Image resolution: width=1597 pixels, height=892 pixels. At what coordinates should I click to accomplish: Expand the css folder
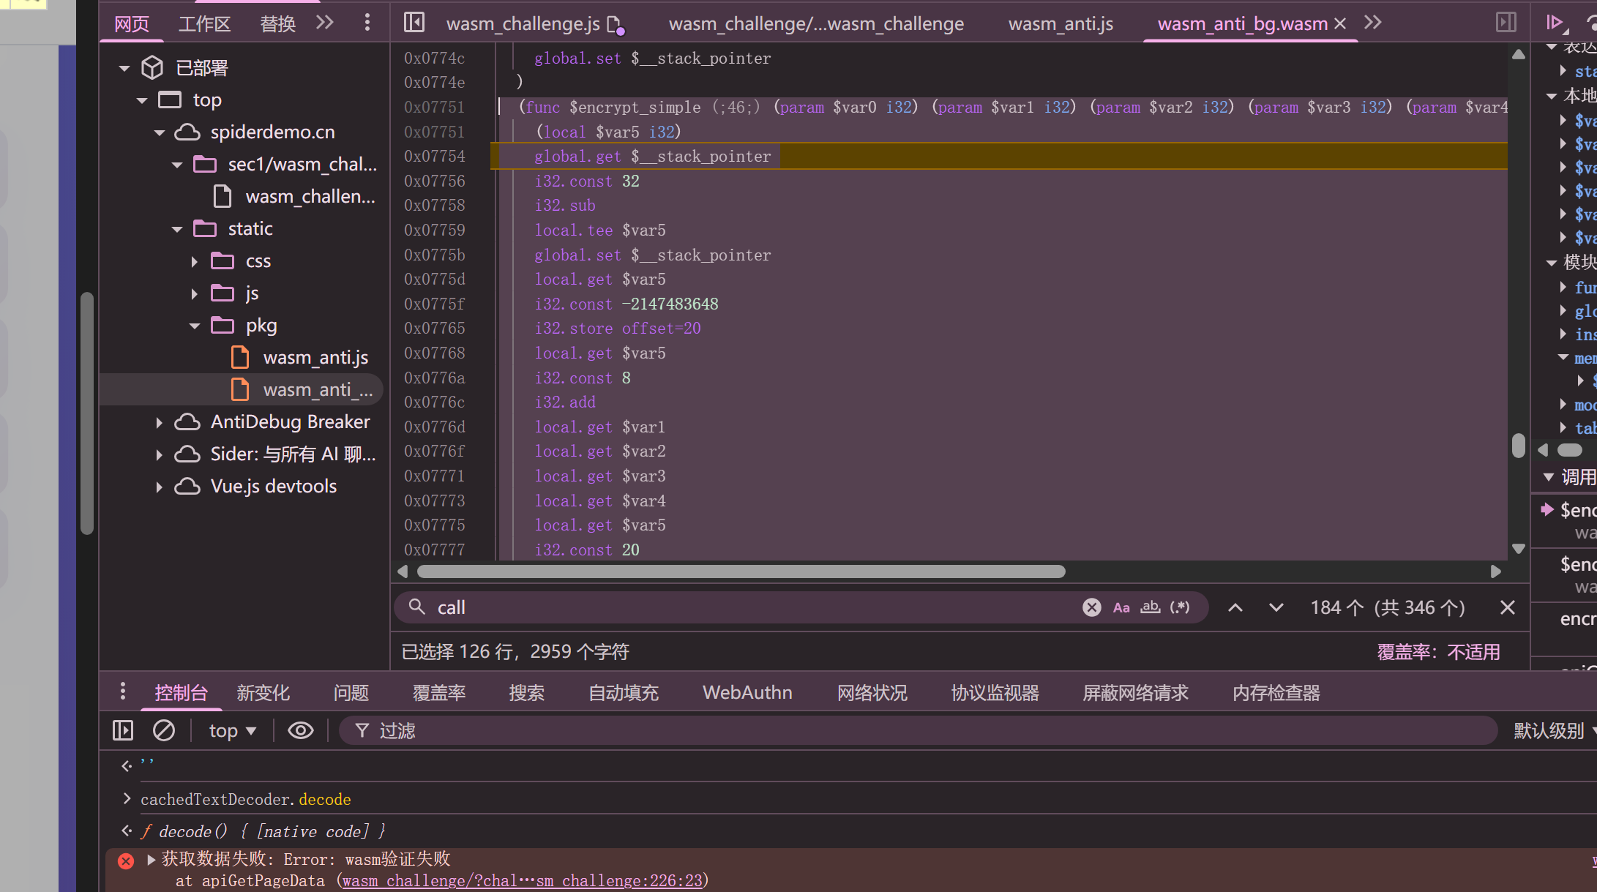194,261
